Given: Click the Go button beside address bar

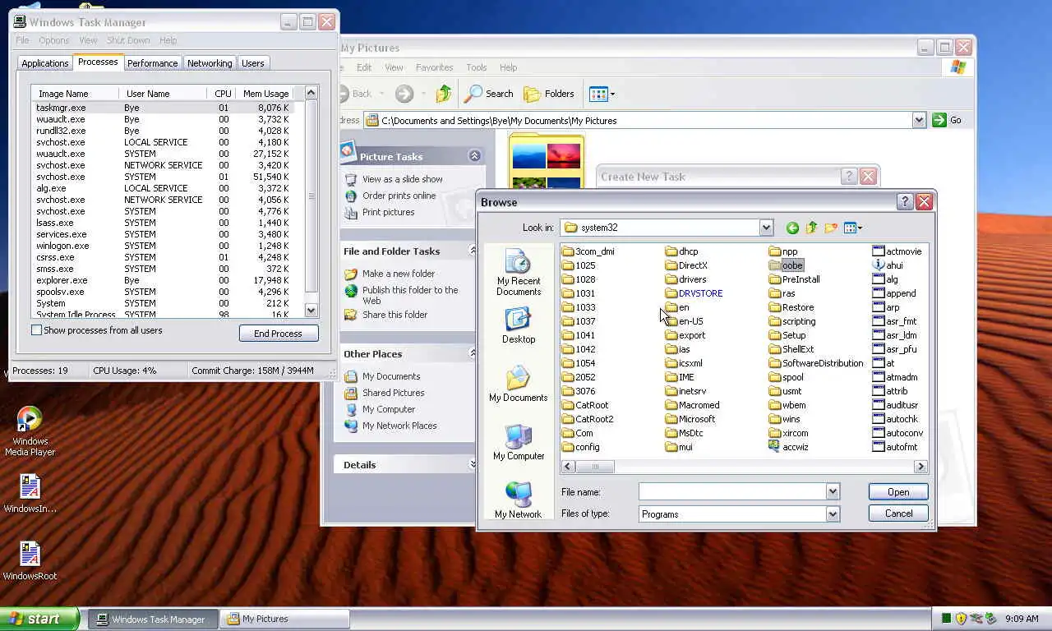Looking at the screenshot, I should pyautogui.click(x=947, y=120).
